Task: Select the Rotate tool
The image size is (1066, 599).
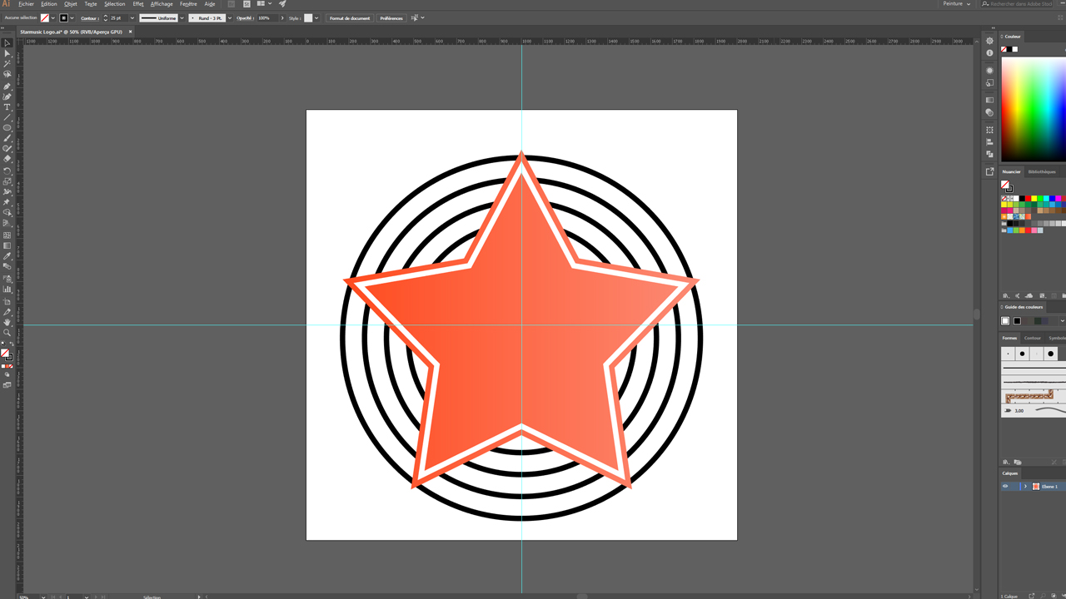Action: tap(7, 171)
